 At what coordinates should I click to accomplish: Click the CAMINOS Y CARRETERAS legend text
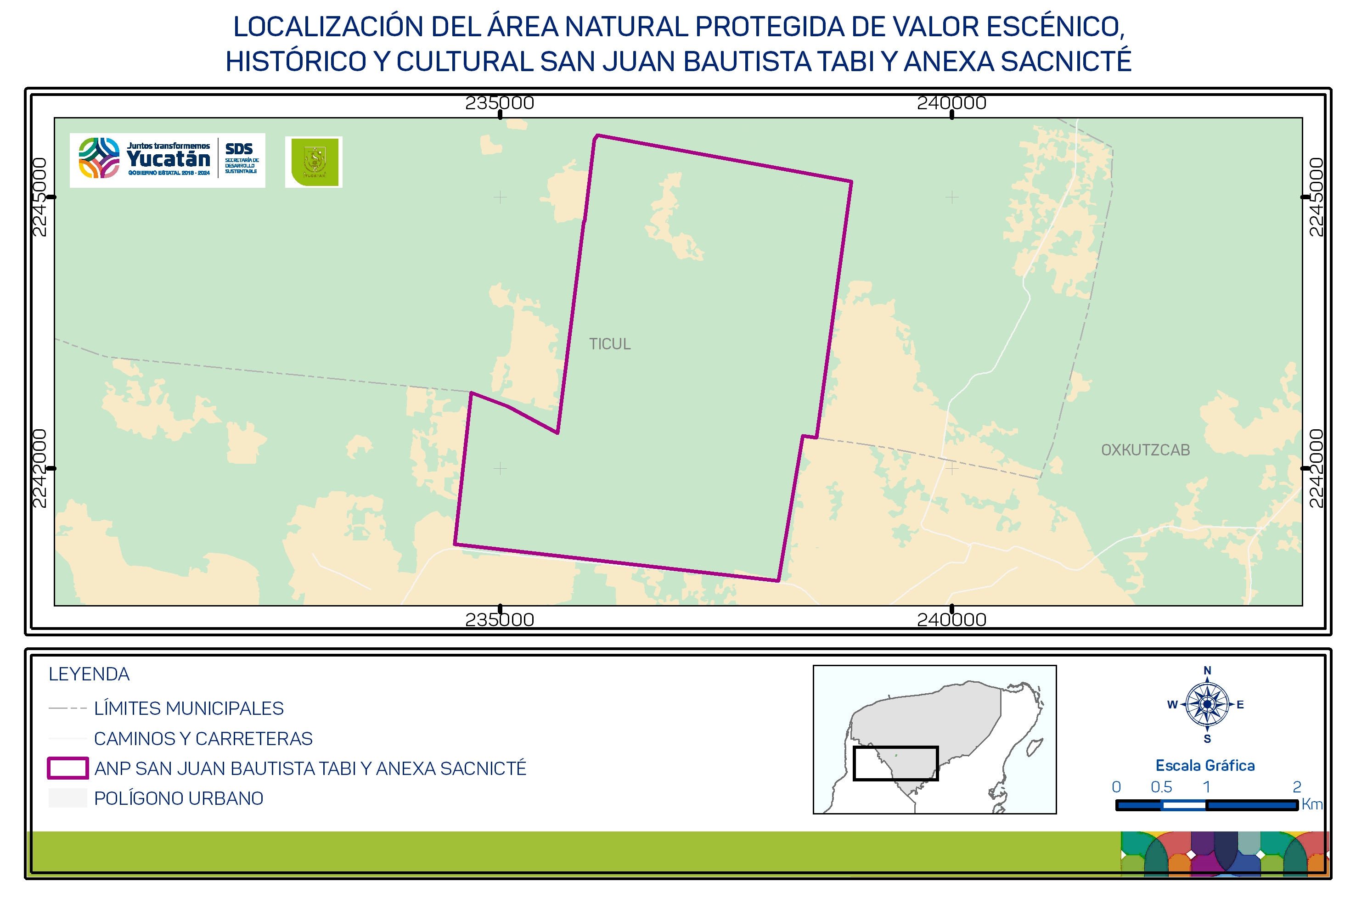(x=203, y=739)
